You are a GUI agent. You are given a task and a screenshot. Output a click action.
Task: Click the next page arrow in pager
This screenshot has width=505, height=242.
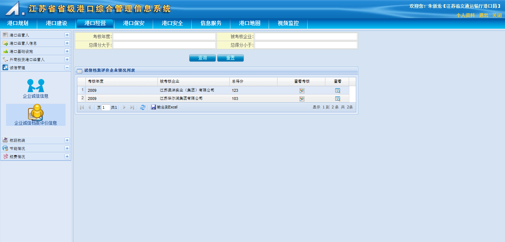124,107
